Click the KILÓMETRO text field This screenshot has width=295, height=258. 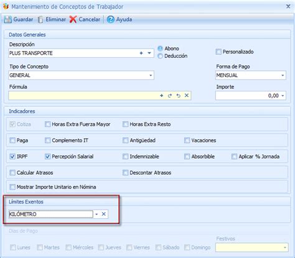click(51, 214)
